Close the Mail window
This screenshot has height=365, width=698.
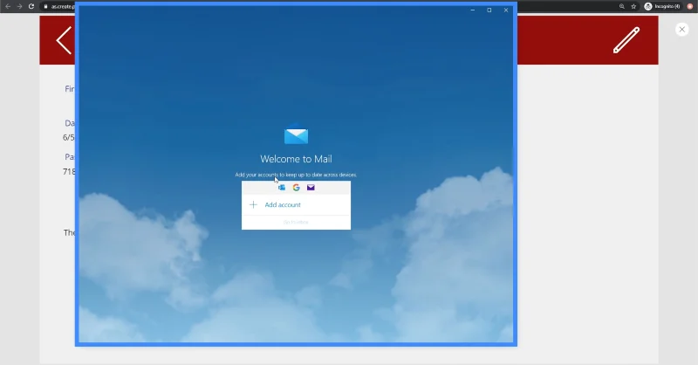click(x=506, y=10)
